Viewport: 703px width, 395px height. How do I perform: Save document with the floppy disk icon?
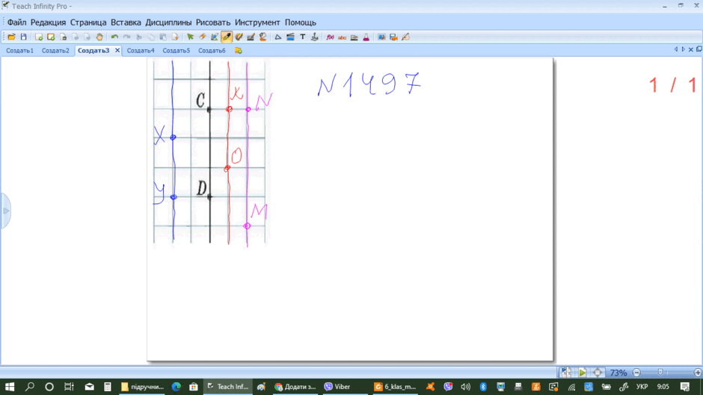pyautogui.click(x=24, y=37)
